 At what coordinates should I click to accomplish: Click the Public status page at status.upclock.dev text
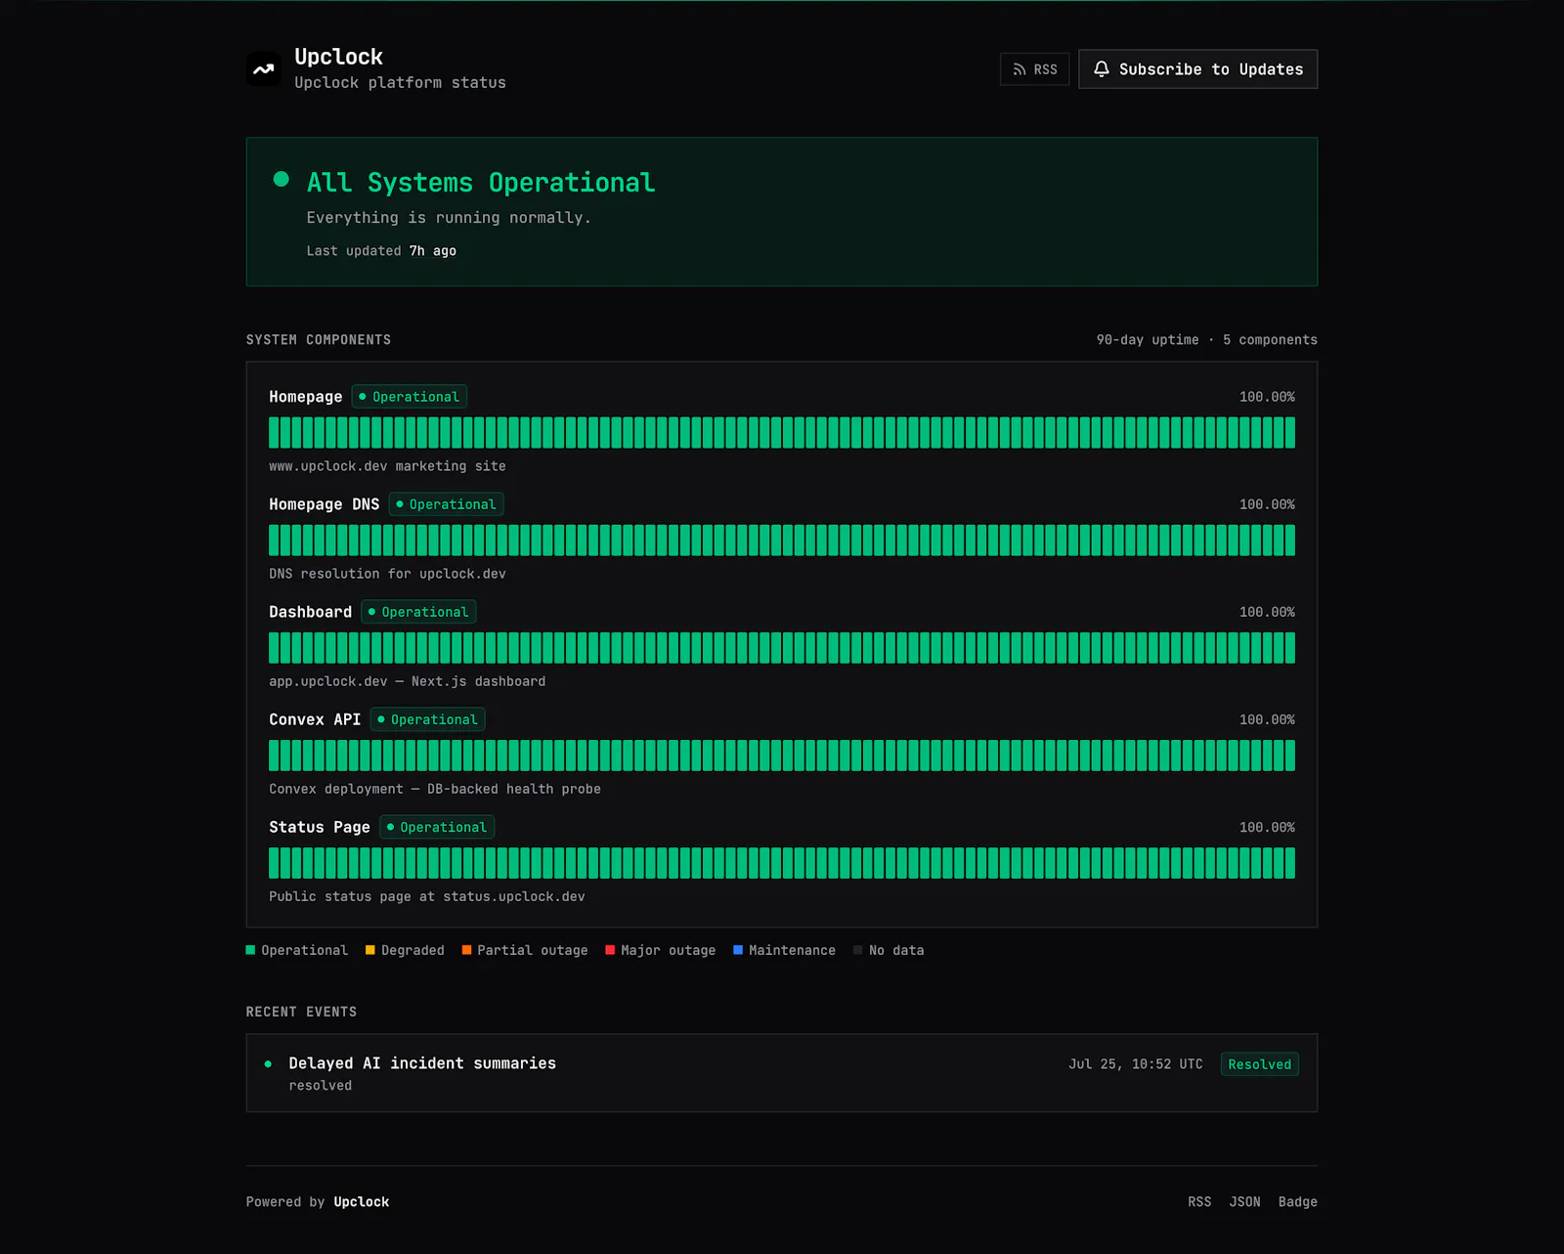[x=427, y=896]
